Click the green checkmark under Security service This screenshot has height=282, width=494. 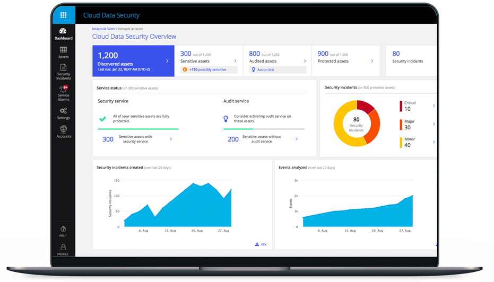point(103,119)
